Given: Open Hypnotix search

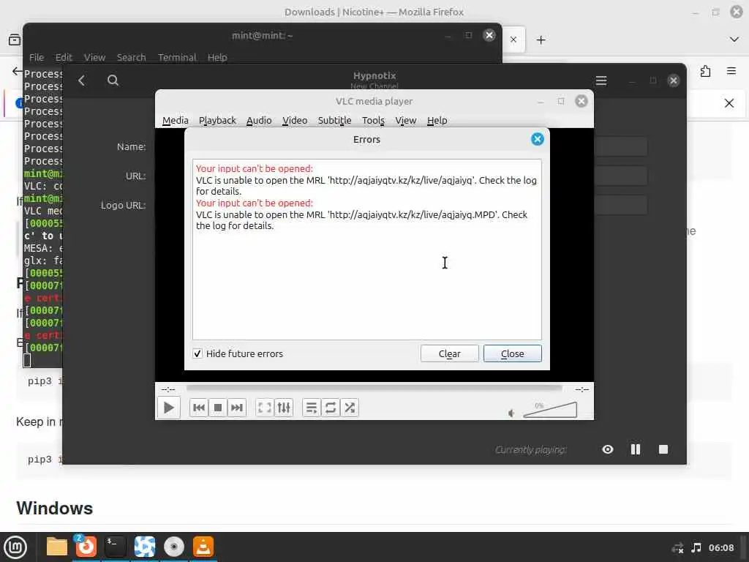Looking at the screenshot, I should [113, 80].
